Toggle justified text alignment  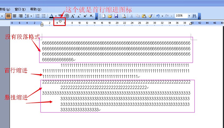click(x=8, y=16)
